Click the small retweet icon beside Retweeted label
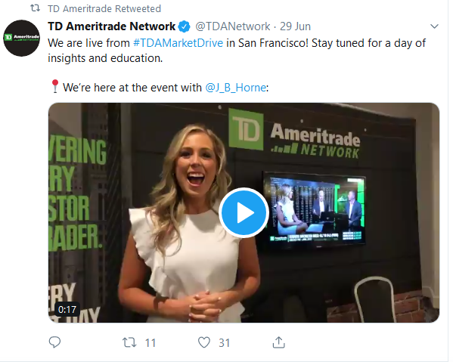 36,8
